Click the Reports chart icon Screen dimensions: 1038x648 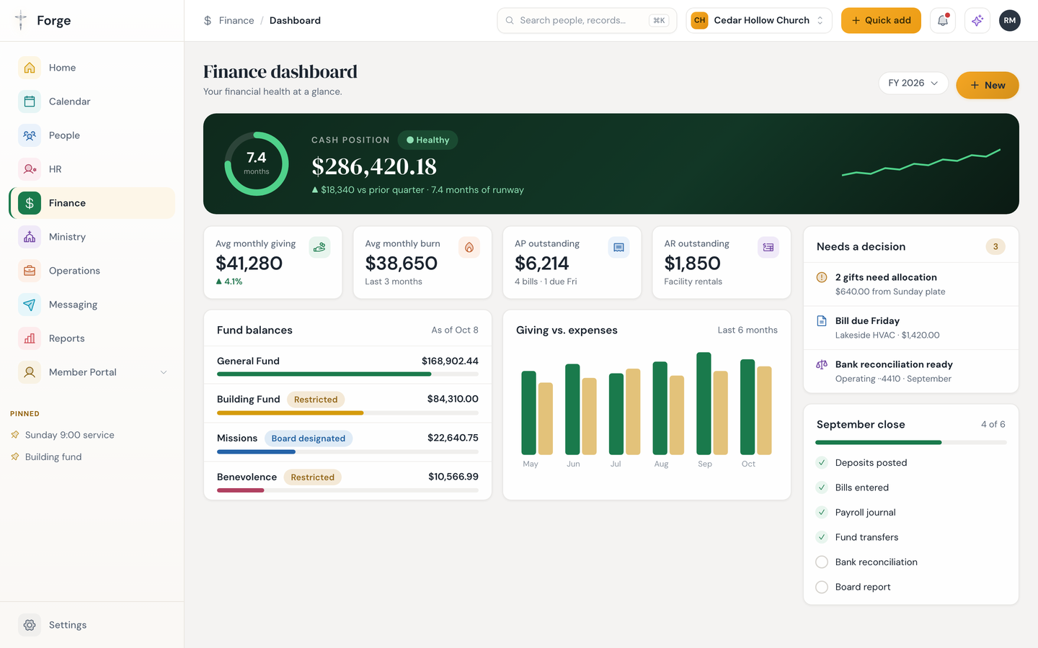point(30,338)
